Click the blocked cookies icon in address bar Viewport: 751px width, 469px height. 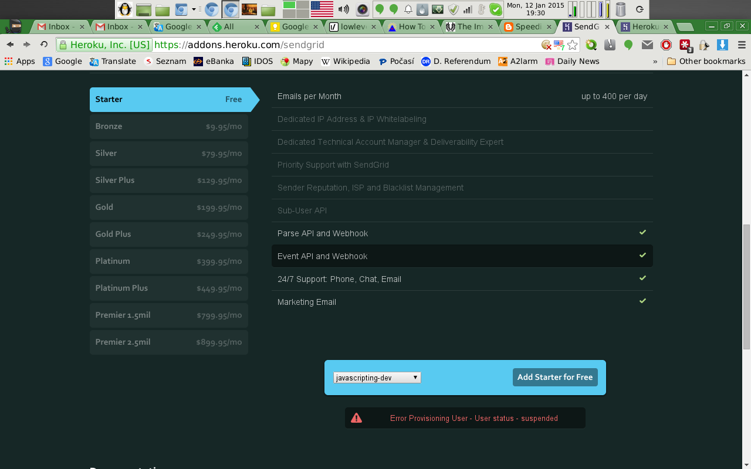[x=546, y=45]
